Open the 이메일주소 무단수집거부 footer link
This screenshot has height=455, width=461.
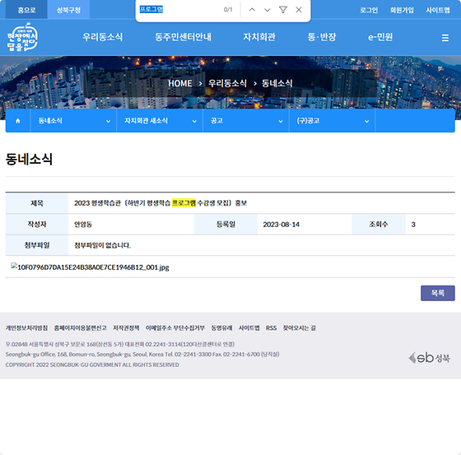pos(175,328)
